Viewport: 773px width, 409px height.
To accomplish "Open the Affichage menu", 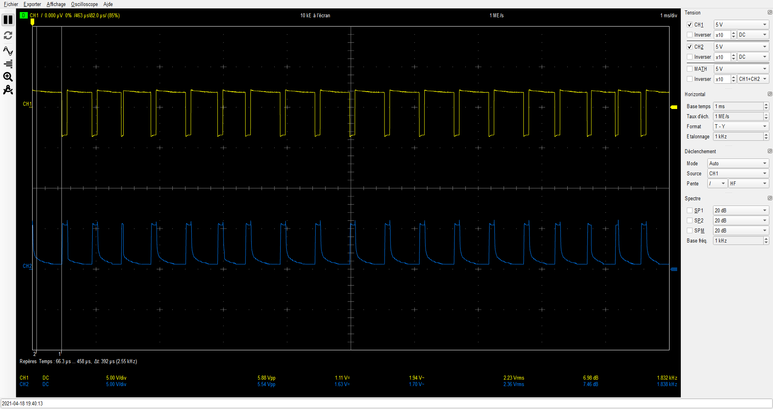I will [x=56, y=4].
